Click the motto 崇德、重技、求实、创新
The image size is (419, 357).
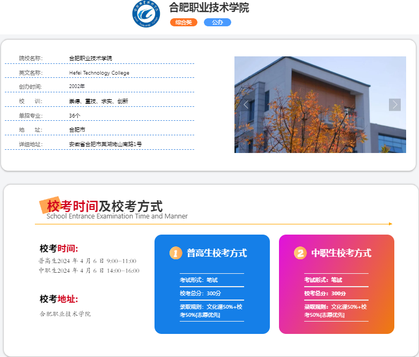coord(98,101)
